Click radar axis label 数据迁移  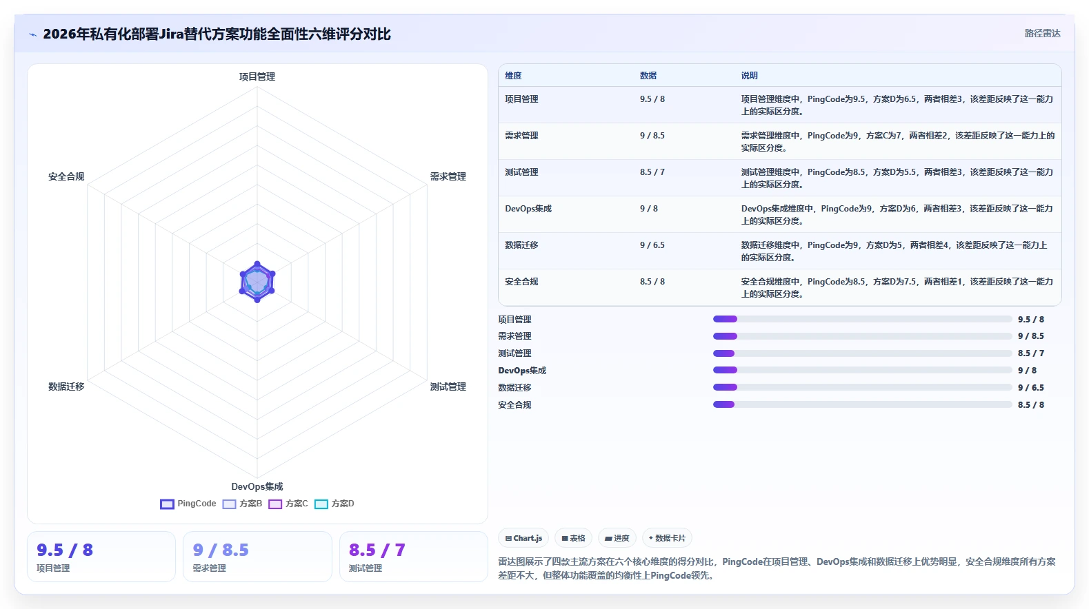66,387
